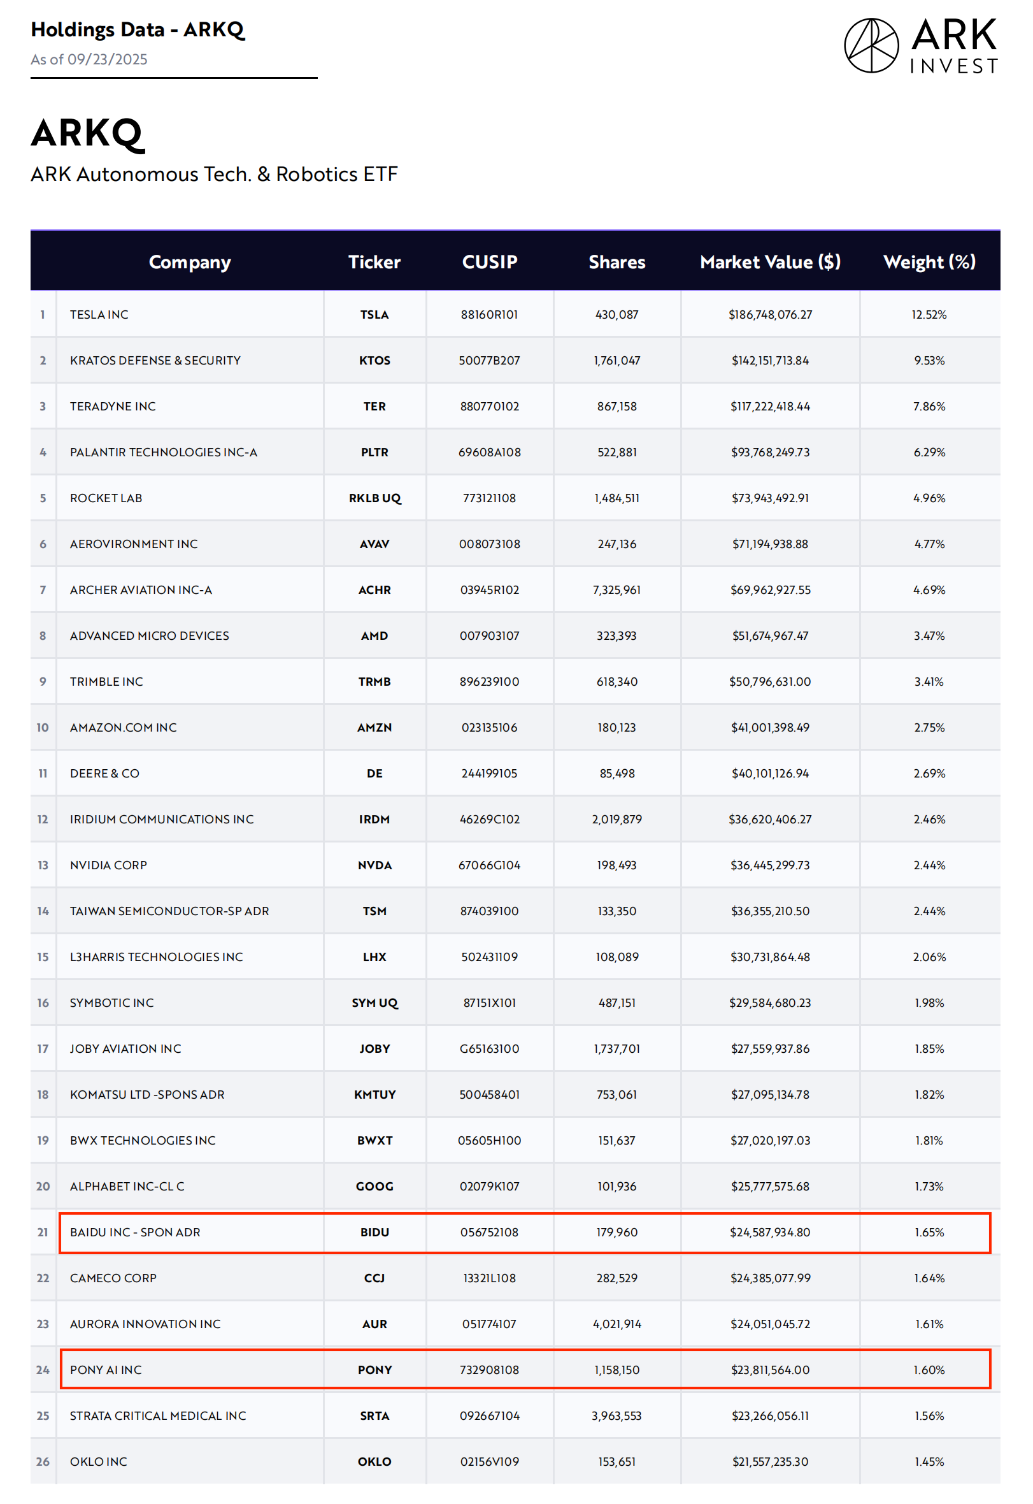Click the Shares column header

click(x=618, y=262)
